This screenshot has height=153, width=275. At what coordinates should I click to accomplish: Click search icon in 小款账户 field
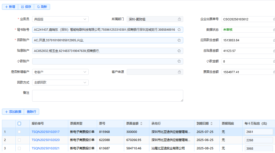[x=179, y=61]
